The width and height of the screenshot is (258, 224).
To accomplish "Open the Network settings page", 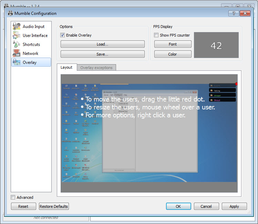I will pos(30,53).
